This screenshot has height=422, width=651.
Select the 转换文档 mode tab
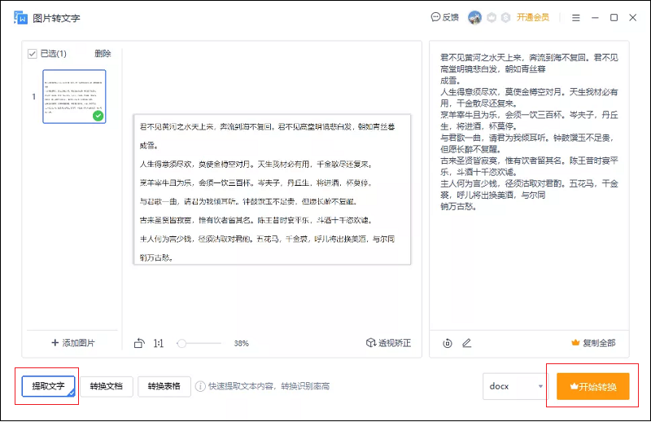point(107,386)
